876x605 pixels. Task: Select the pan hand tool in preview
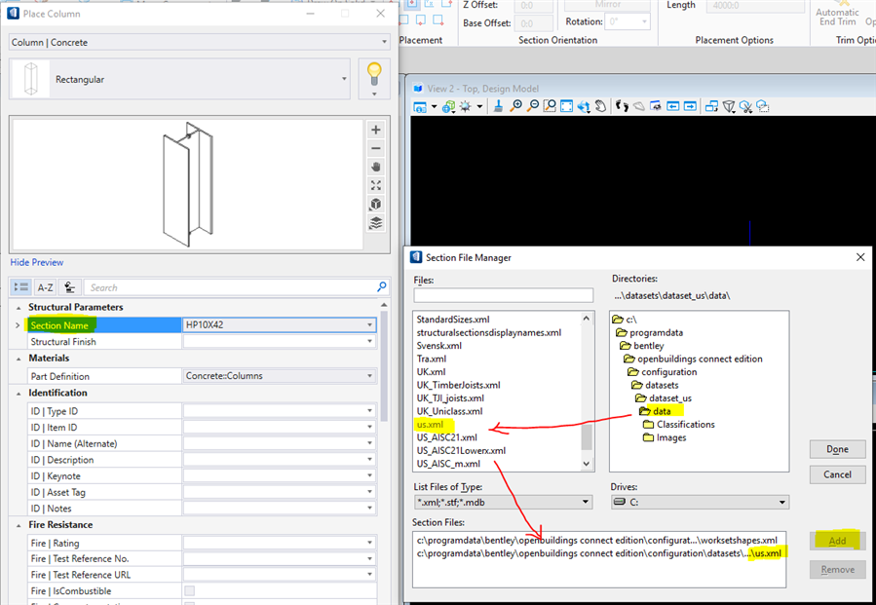pos(376,167)
